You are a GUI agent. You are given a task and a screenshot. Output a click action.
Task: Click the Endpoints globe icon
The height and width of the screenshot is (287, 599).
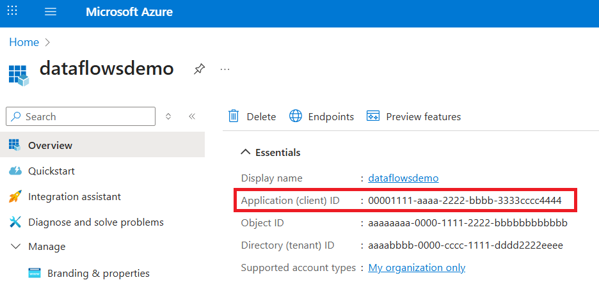[296, 116]
